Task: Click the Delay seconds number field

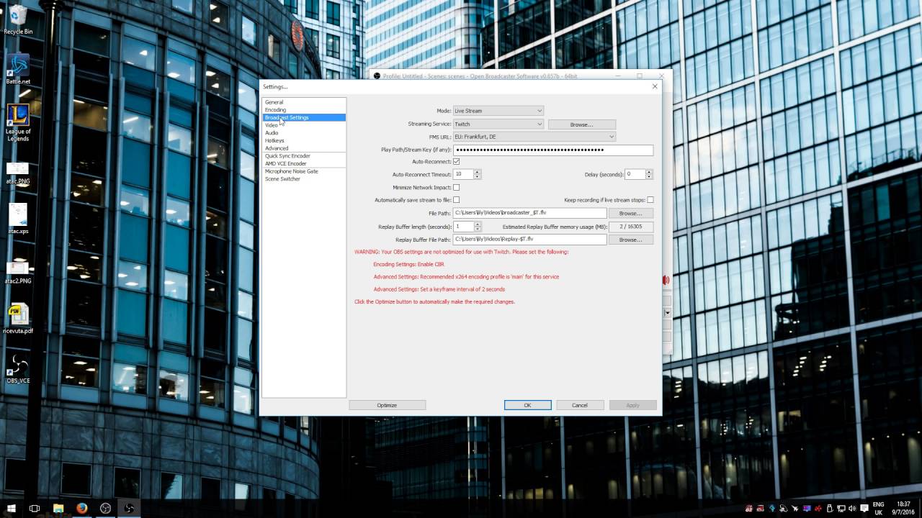Action: tap(635, 174)
